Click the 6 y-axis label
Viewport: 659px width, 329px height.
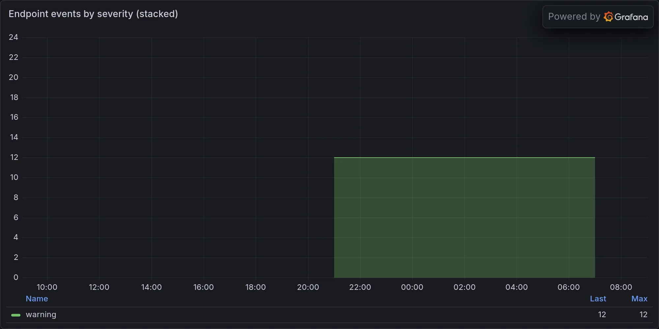16,217
